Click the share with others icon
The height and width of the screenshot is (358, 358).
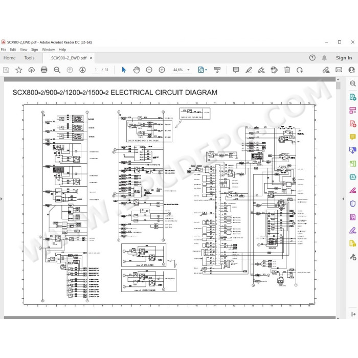pos(352,70)
